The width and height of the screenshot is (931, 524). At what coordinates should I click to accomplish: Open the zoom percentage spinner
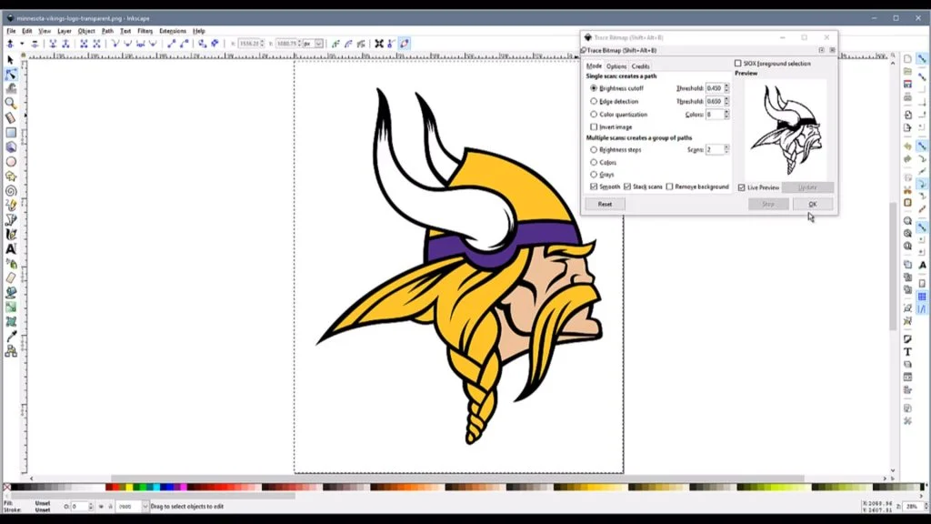point(912,506)
